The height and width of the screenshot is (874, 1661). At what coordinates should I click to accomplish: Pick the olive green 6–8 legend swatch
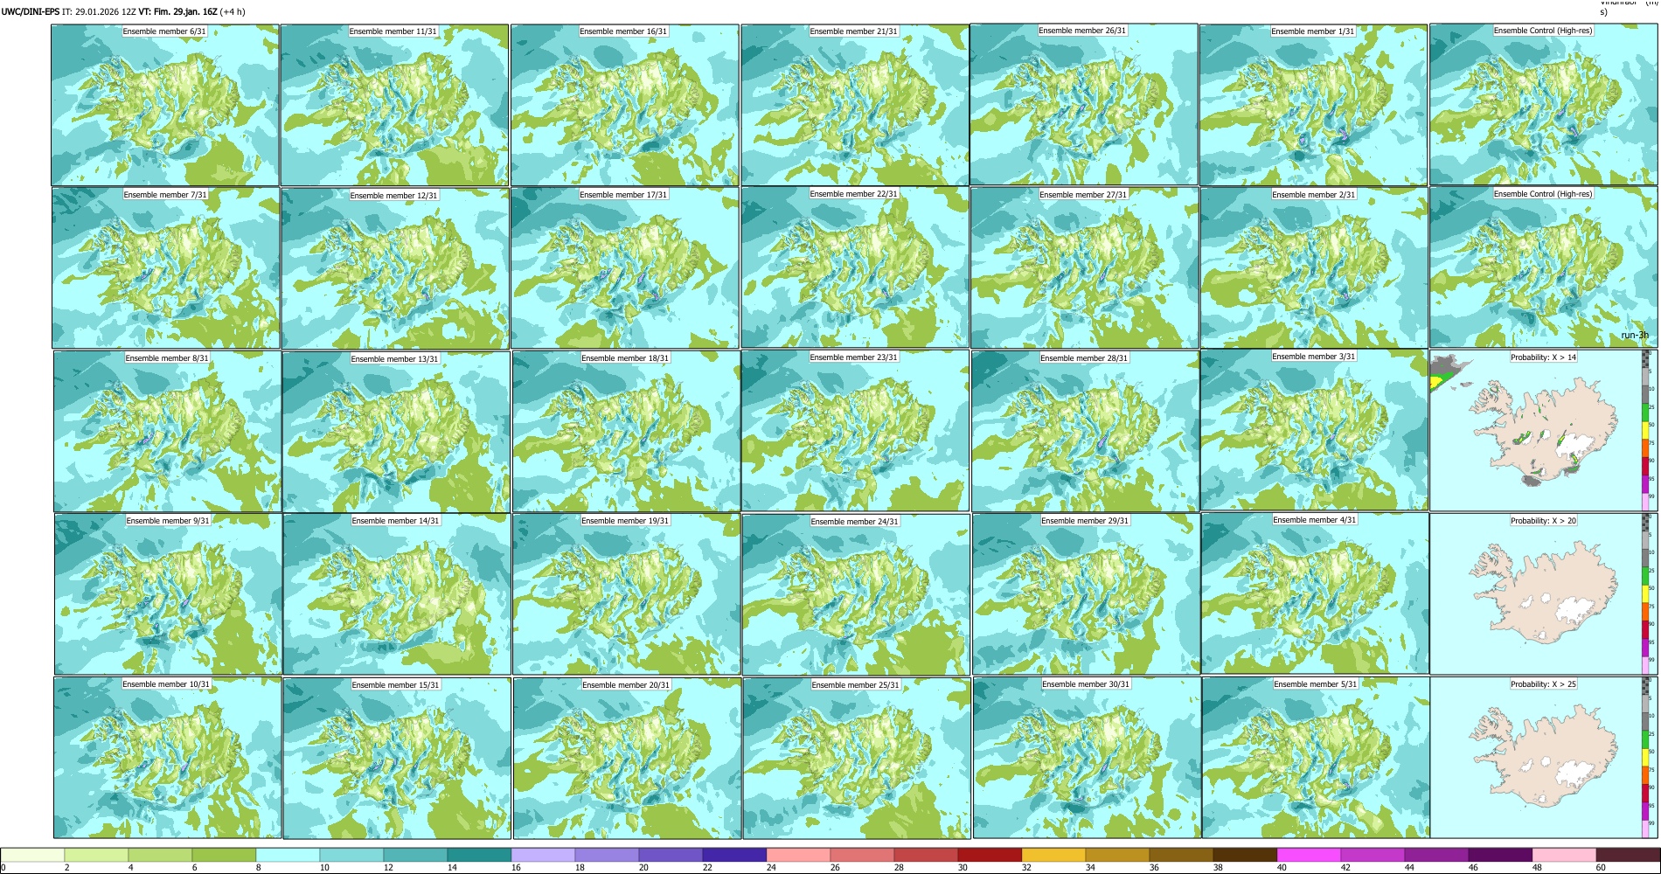point(224,855)
